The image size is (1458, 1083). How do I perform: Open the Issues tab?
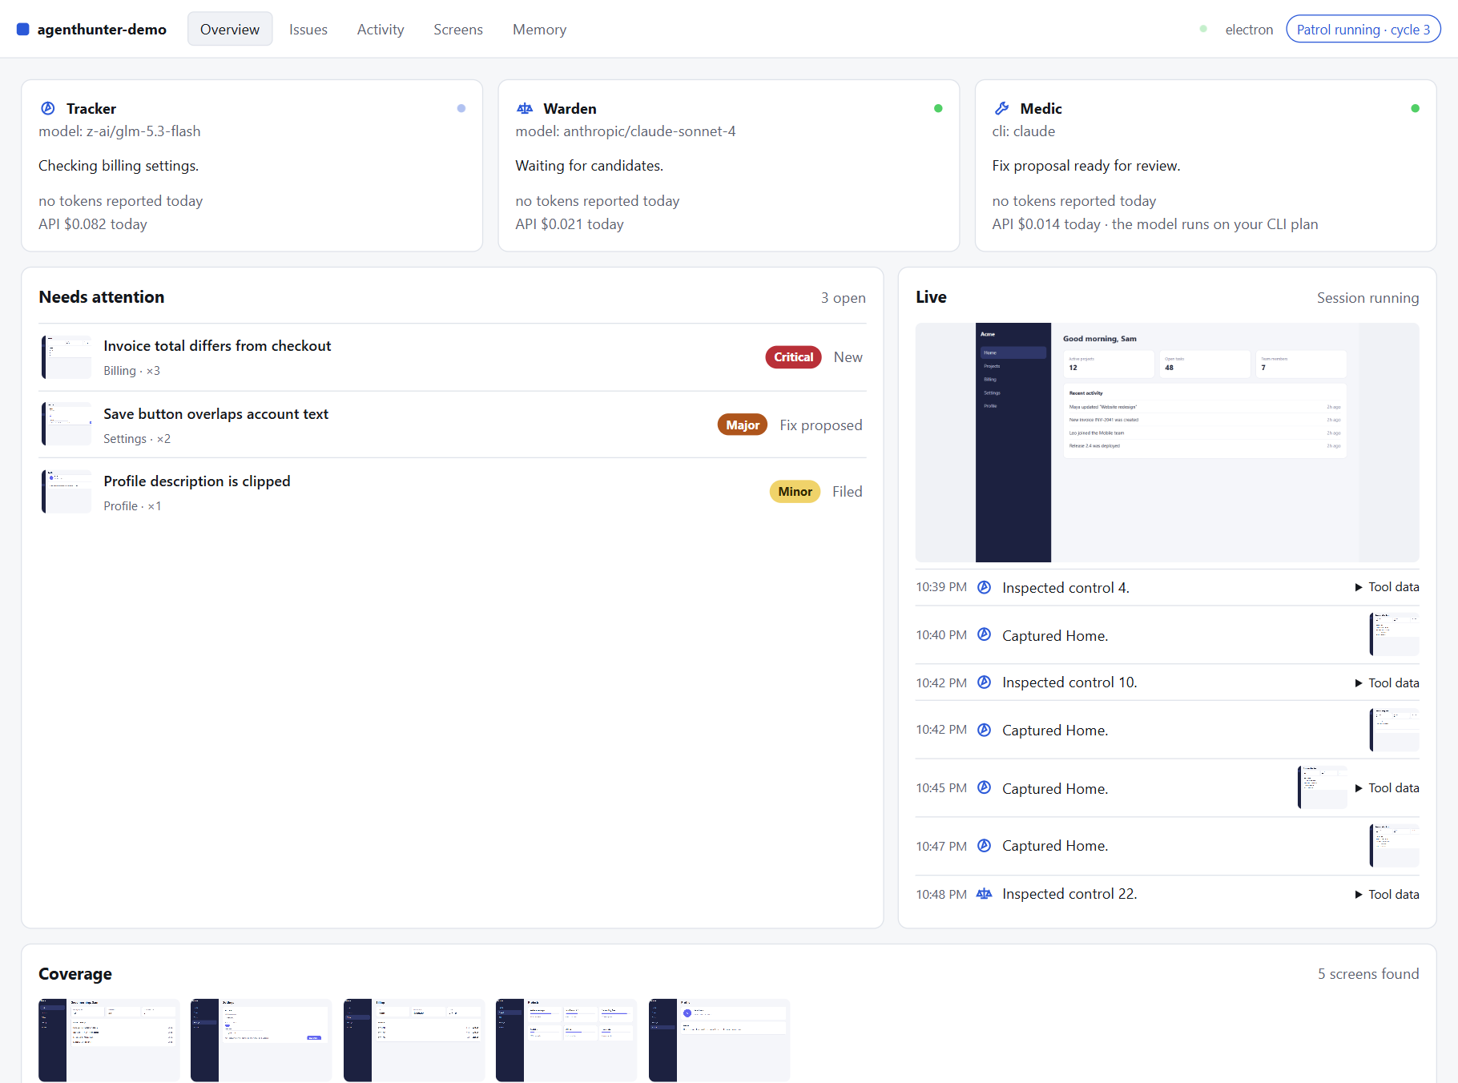(308, 29)
